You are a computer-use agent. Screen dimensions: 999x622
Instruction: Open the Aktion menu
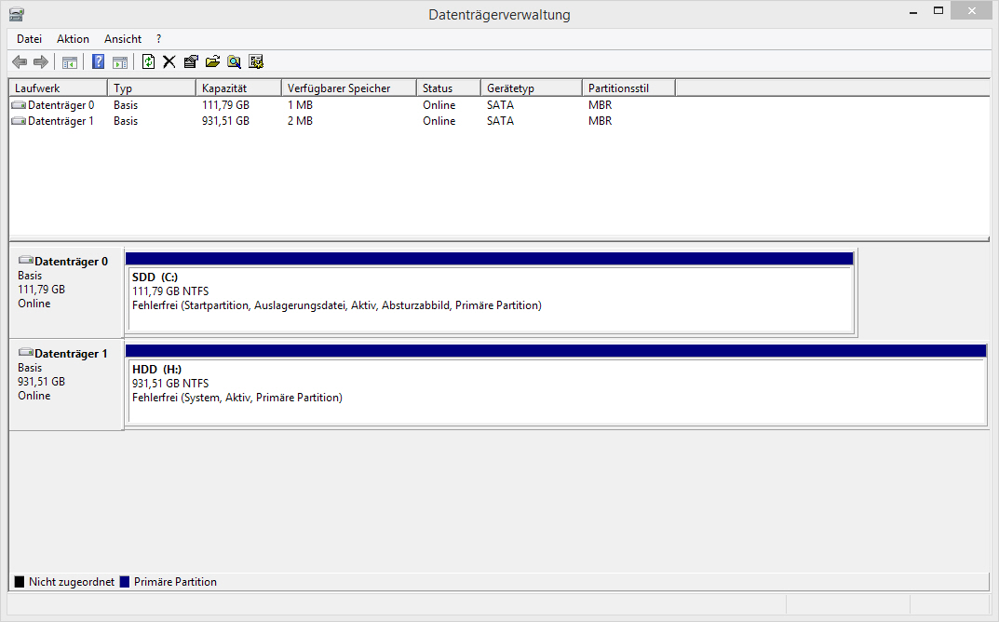tap(73, 39)
